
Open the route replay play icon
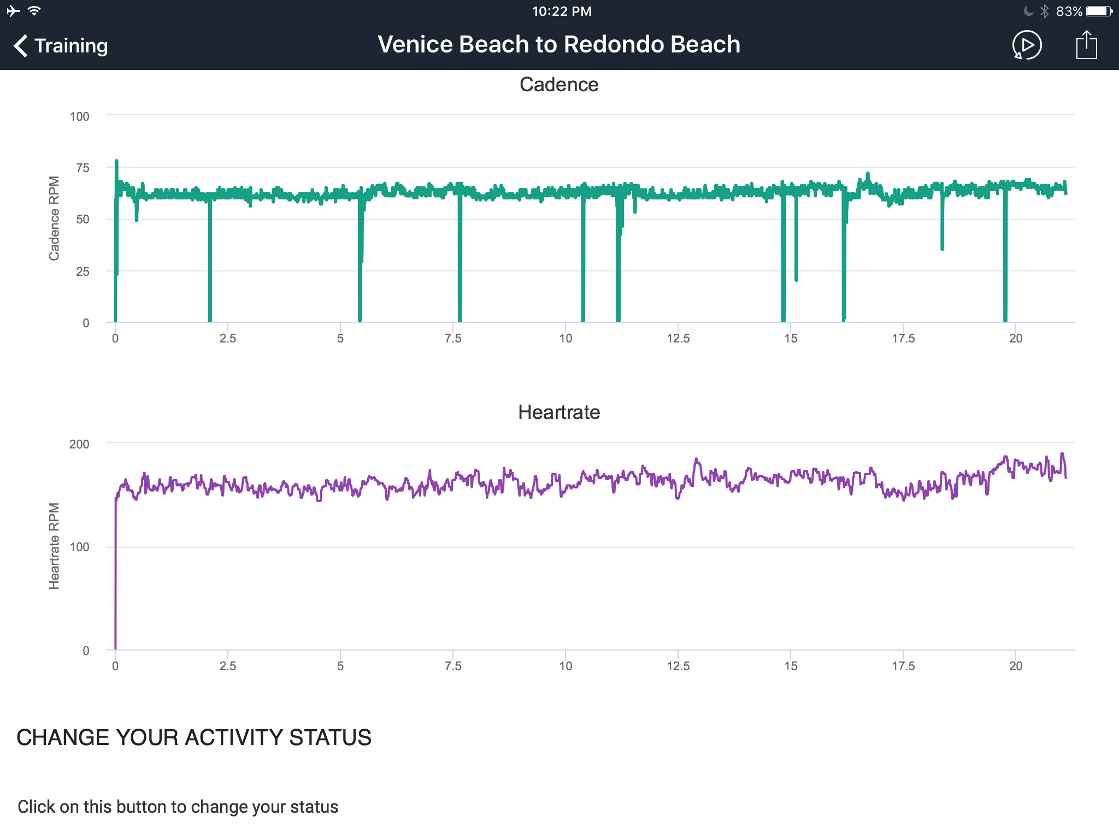pos(1027,45)
